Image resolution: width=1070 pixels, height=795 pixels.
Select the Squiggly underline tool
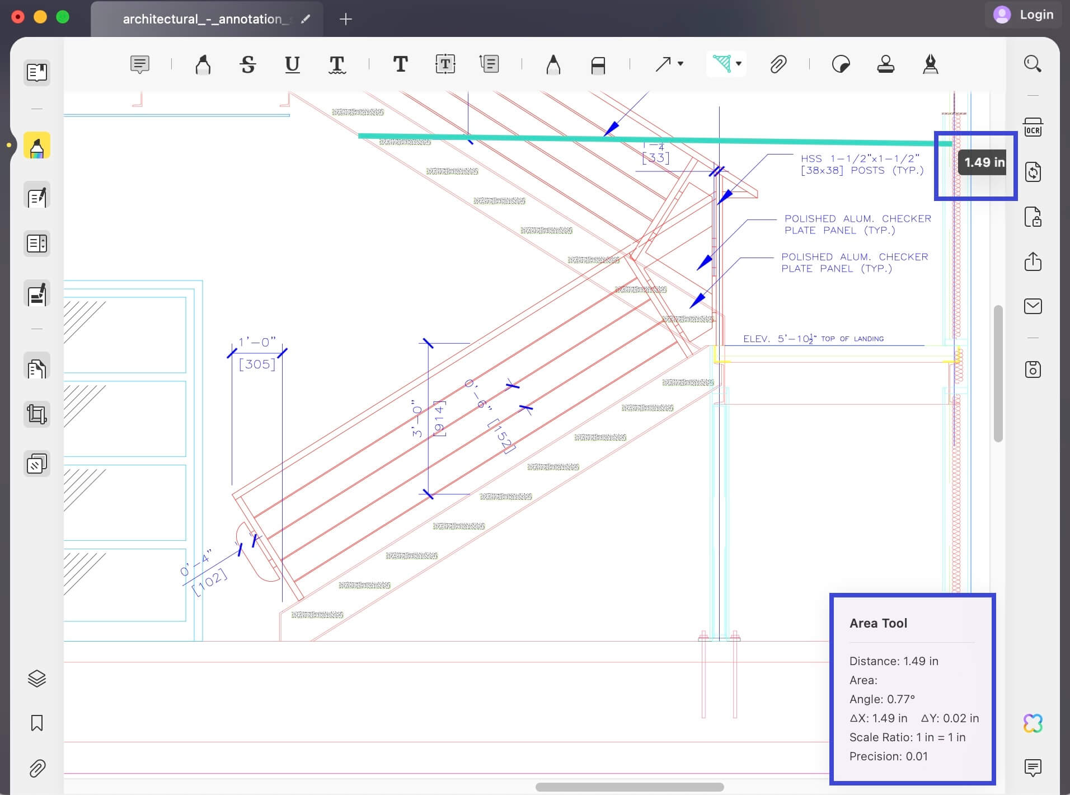[x=336, y=64]
